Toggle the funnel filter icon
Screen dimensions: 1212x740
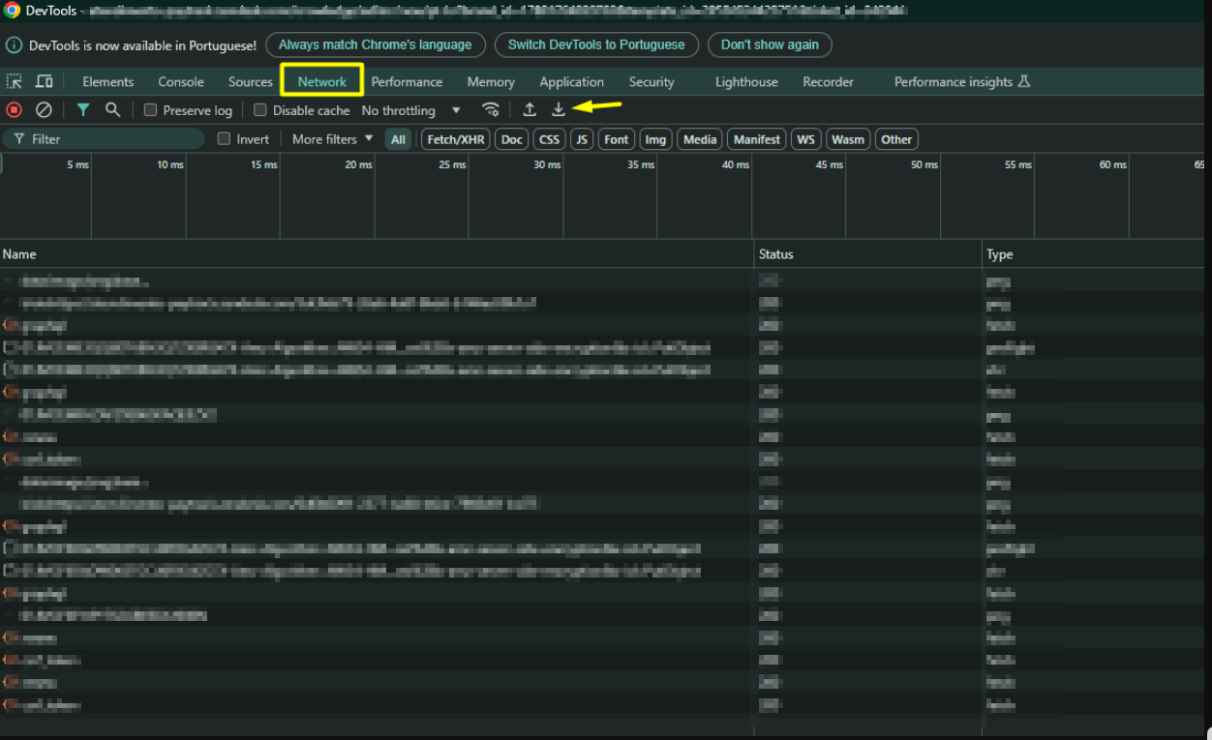coord(83,110)
